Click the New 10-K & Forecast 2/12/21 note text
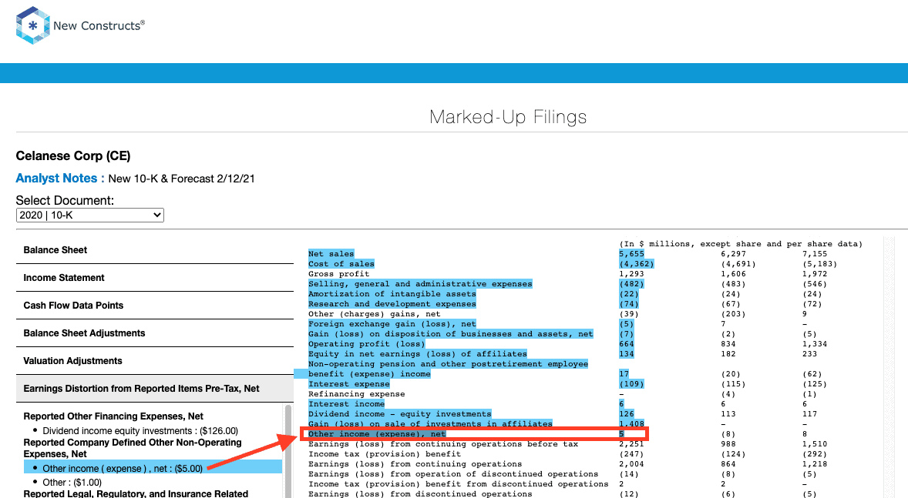The width and height of the screenshot is (908, 498). click(181, 179)
